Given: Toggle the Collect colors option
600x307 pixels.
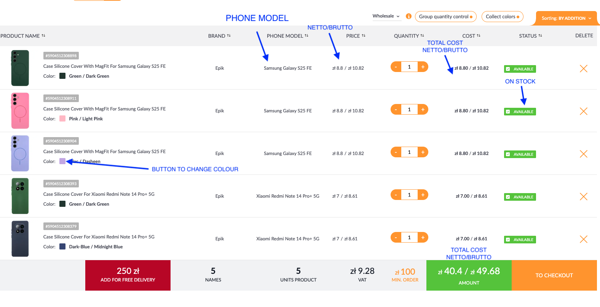Looking at the screenshot, I should pos(502,17).
